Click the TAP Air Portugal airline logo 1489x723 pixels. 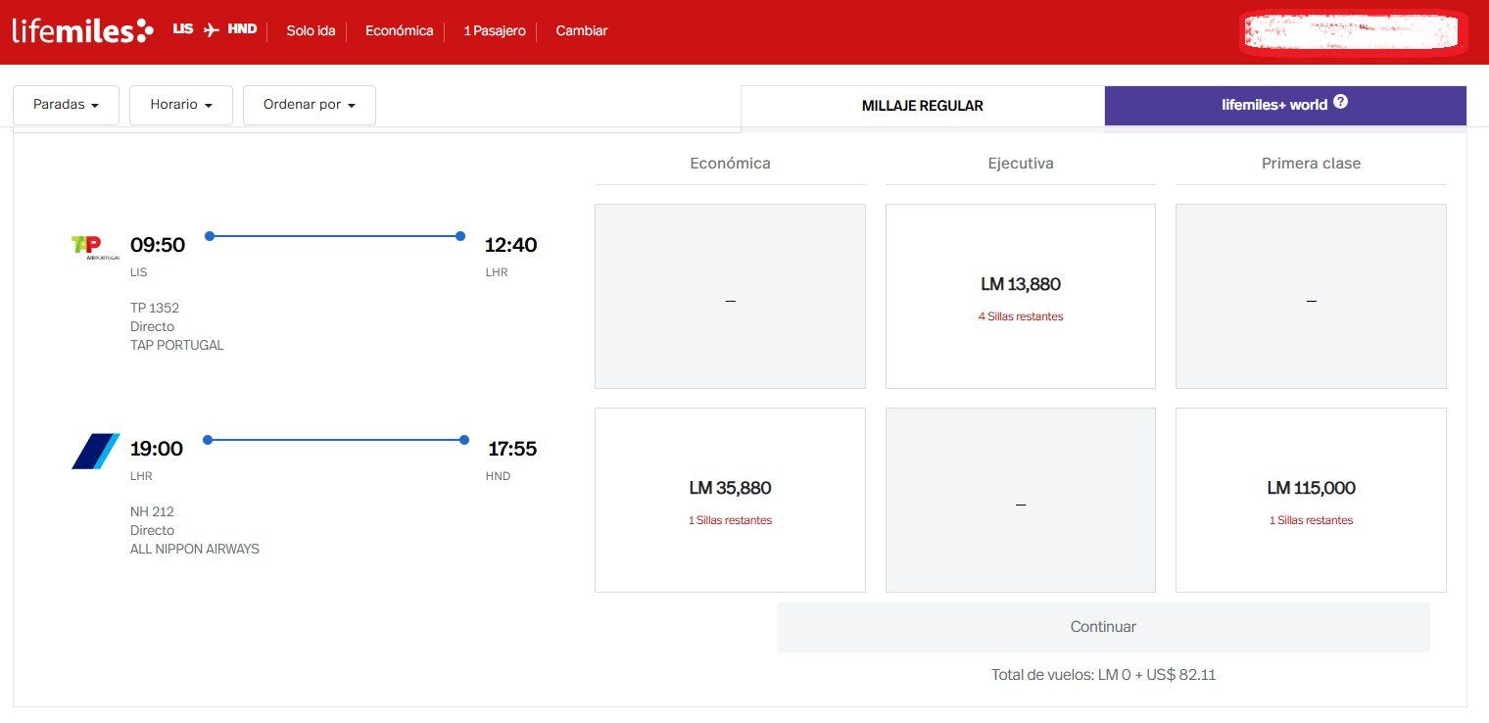coord(96,246)
